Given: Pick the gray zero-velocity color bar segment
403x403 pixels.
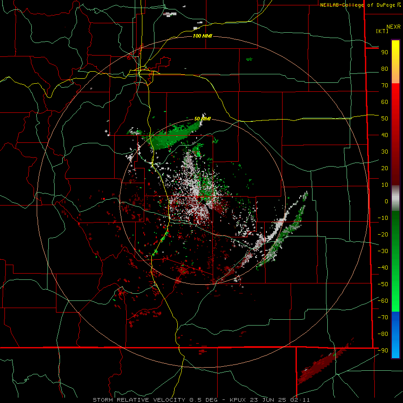Looking at the screenshot, I should click(x=395, y=198).
